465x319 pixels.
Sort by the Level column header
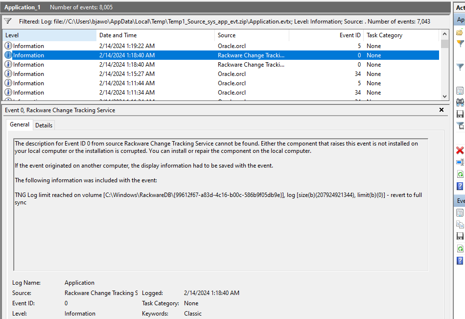[49, 35]
